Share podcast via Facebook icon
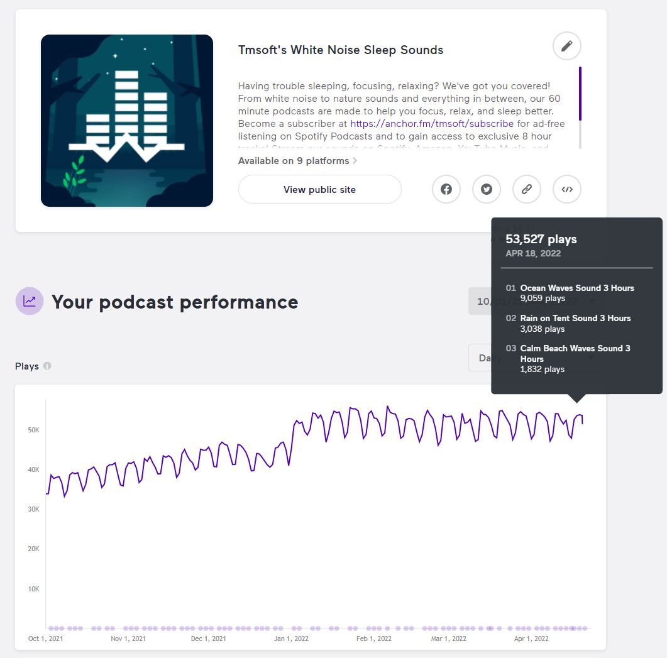This screenshot has width=667, height=658. (x=446, y=189)
